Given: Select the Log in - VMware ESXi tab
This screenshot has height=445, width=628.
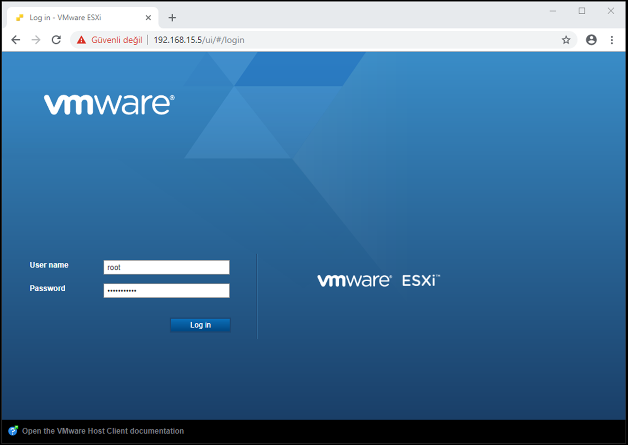Looking at the screenshot, I should [x=82, y=18].
